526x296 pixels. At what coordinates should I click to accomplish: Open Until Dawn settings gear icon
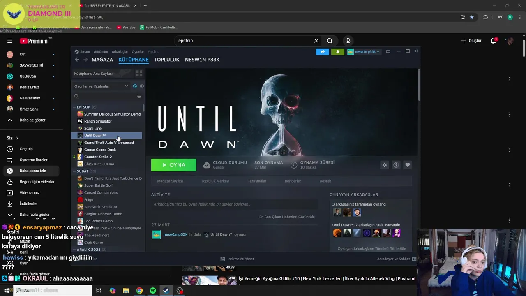(385, 165)
